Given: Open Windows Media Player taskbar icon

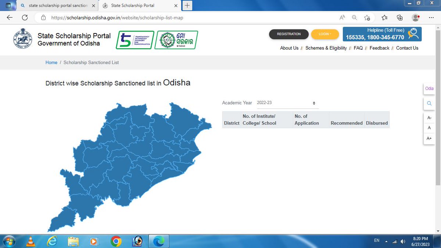Looking at the screenshot, I should point(94,241).
